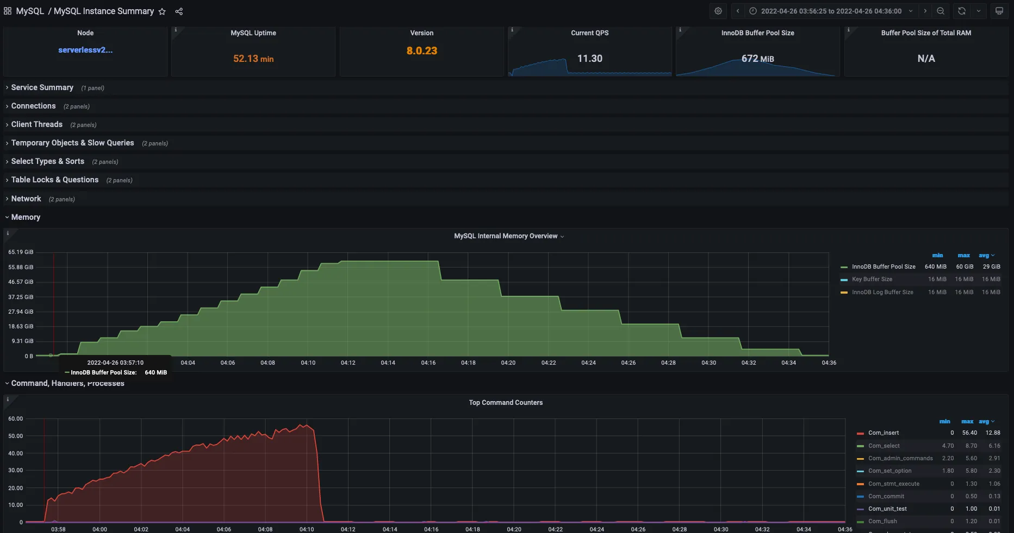The height and width of the screenshot is (533, 1014).
Task: Toggle Com_unit_test series visibility
Action: (887, 509)
